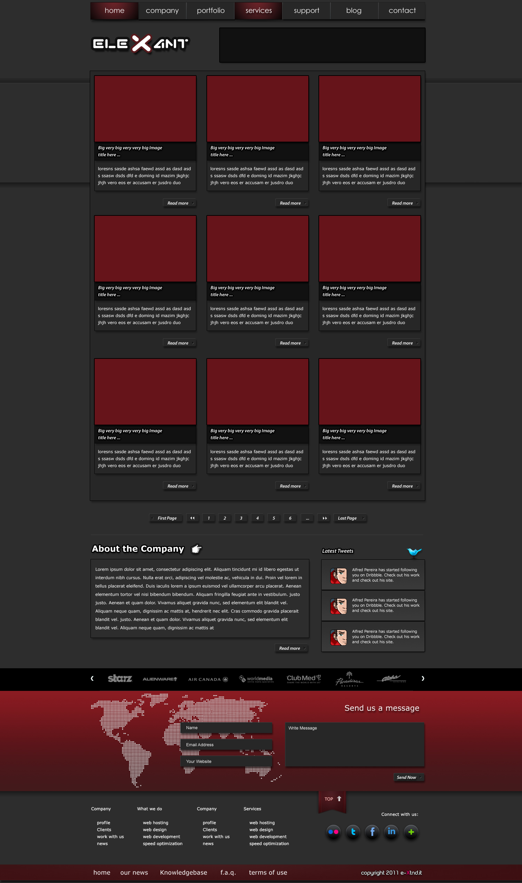Image resolution: width=522 pixels, height=883 pixels.
Task: Click the TOP ribbon button
Action: click(332, 799)
